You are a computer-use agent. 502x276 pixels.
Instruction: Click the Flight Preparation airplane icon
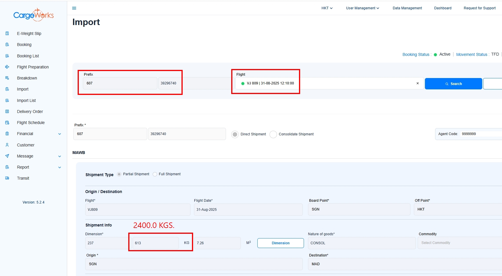pos(7,67)
